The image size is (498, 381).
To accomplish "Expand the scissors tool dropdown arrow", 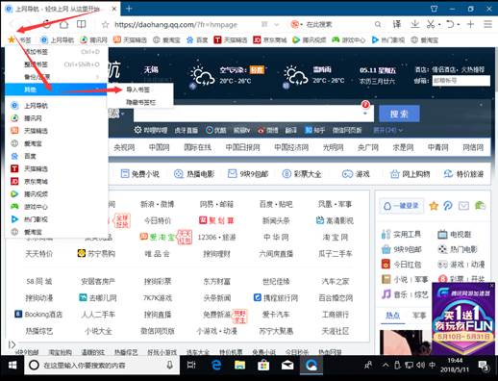I will (x=439, y=24).
